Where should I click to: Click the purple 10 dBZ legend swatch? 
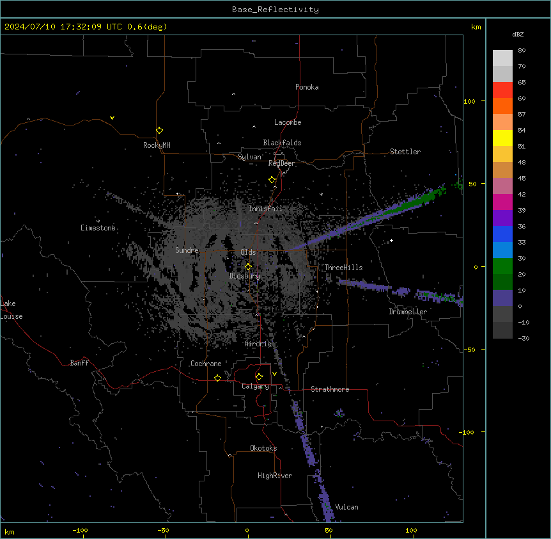(502, 298)
